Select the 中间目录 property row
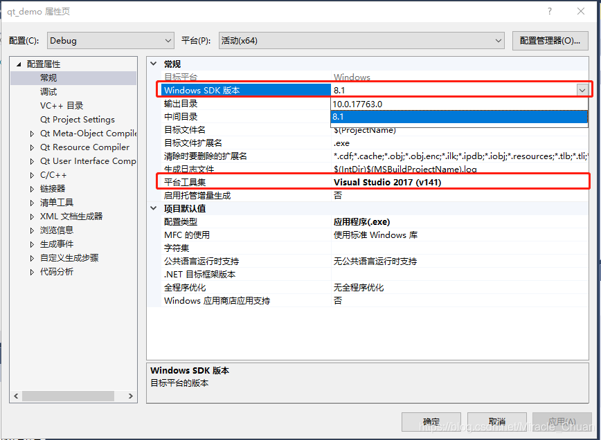 point(246,117)
